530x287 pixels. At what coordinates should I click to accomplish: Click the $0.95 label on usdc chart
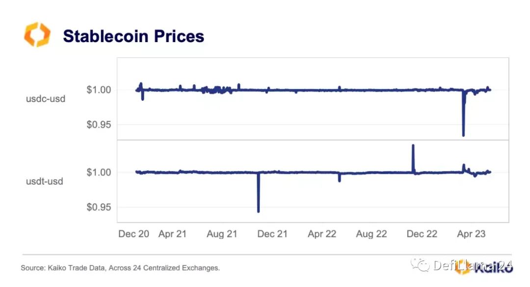[99, 124]
